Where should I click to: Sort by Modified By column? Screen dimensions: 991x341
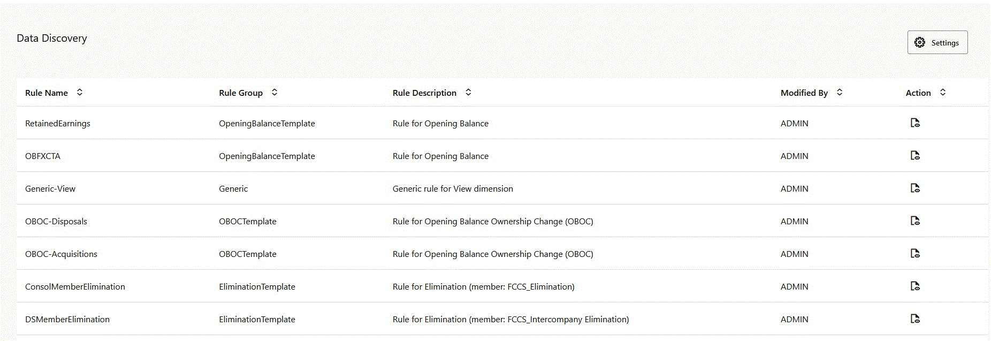point(840,92)
